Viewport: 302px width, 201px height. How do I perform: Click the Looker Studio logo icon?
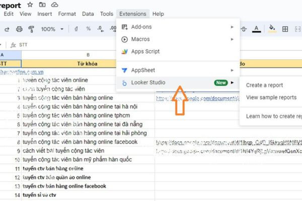pyautogui.click(x=124, y=83)
